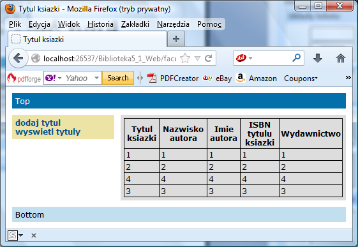This screenshot has width=358, height=247.
Task: Click the yellow Search button
Action: [118, 78]
